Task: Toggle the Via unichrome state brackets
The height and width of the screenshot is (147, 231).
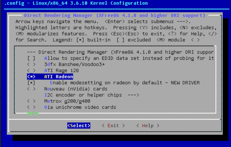Action: pos(31,107)
